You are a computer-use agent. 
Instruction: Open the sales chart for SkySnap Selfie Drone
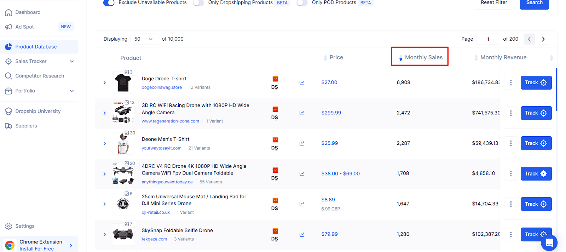click(302, 234)
